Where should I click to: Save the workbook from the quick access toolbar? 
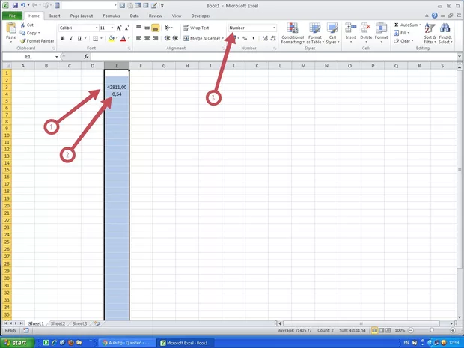(15, 6)
